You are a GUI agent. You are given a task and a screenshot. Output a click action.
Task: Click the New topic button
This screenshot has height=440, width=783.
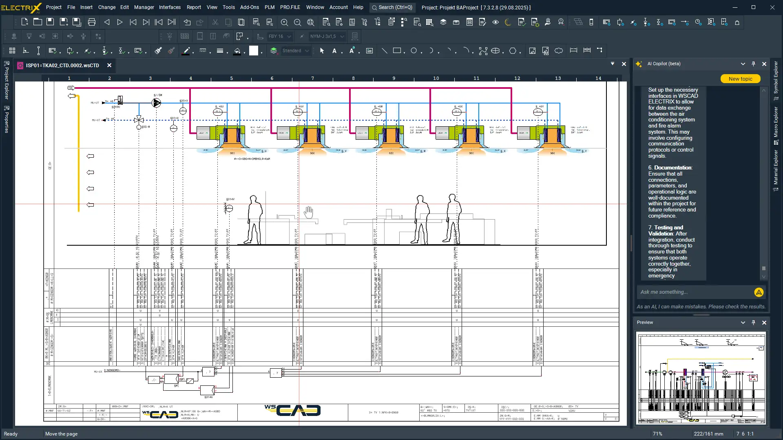(x=740, y=79)
